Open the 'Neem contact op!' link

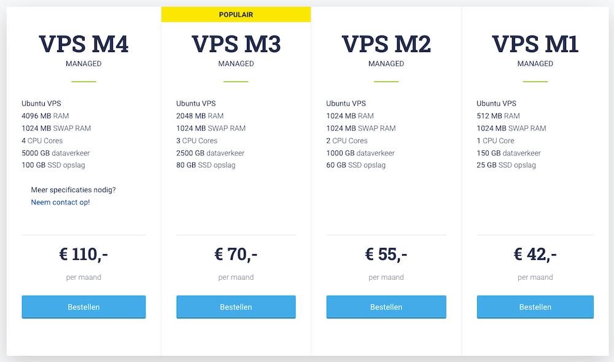click(60, 202)
